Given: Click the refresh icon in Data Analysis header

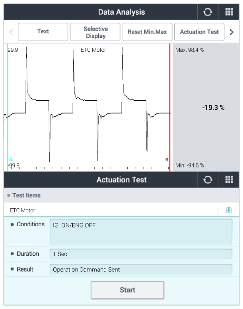Looking at the screenshot, I should click(208, 12).
